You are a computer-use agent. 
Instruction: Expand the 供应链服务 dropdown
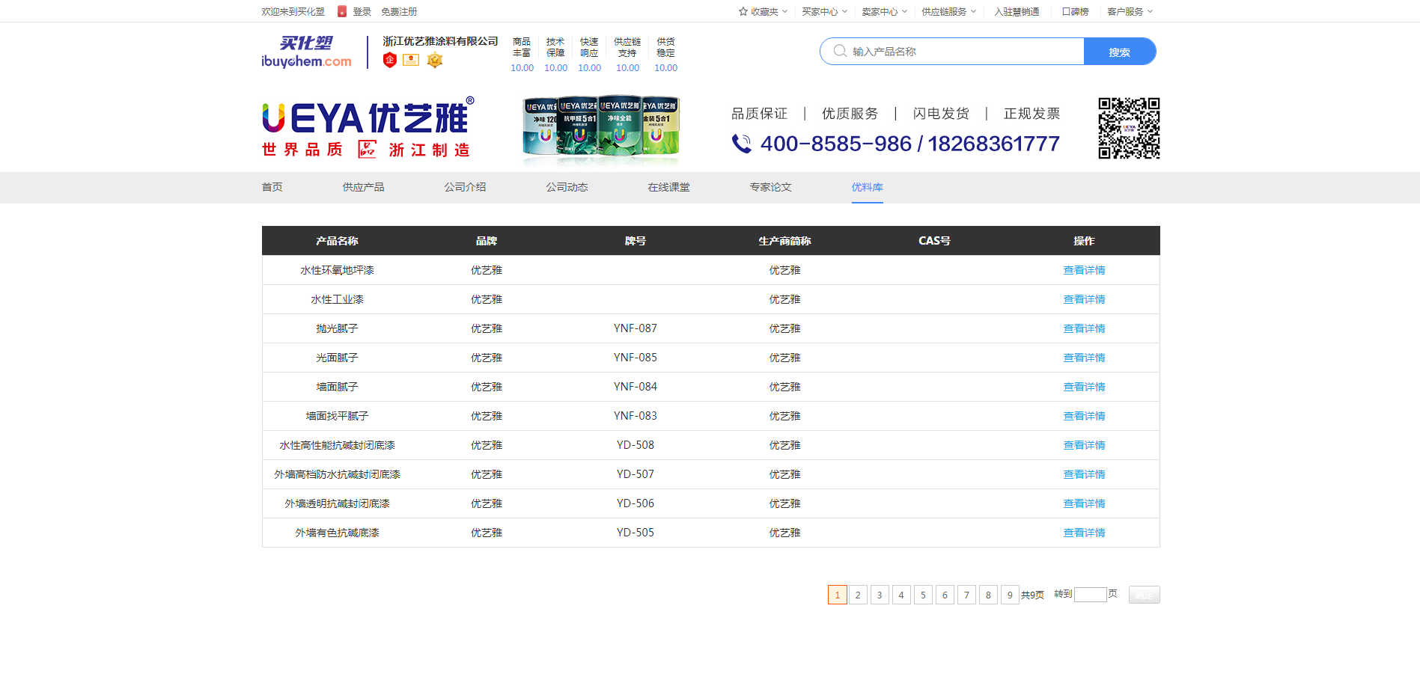click(948, 11)
